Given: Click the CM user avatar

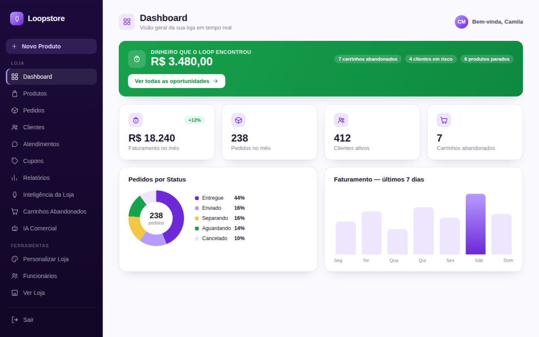Looking at the screenshot, I should (461, 22).
